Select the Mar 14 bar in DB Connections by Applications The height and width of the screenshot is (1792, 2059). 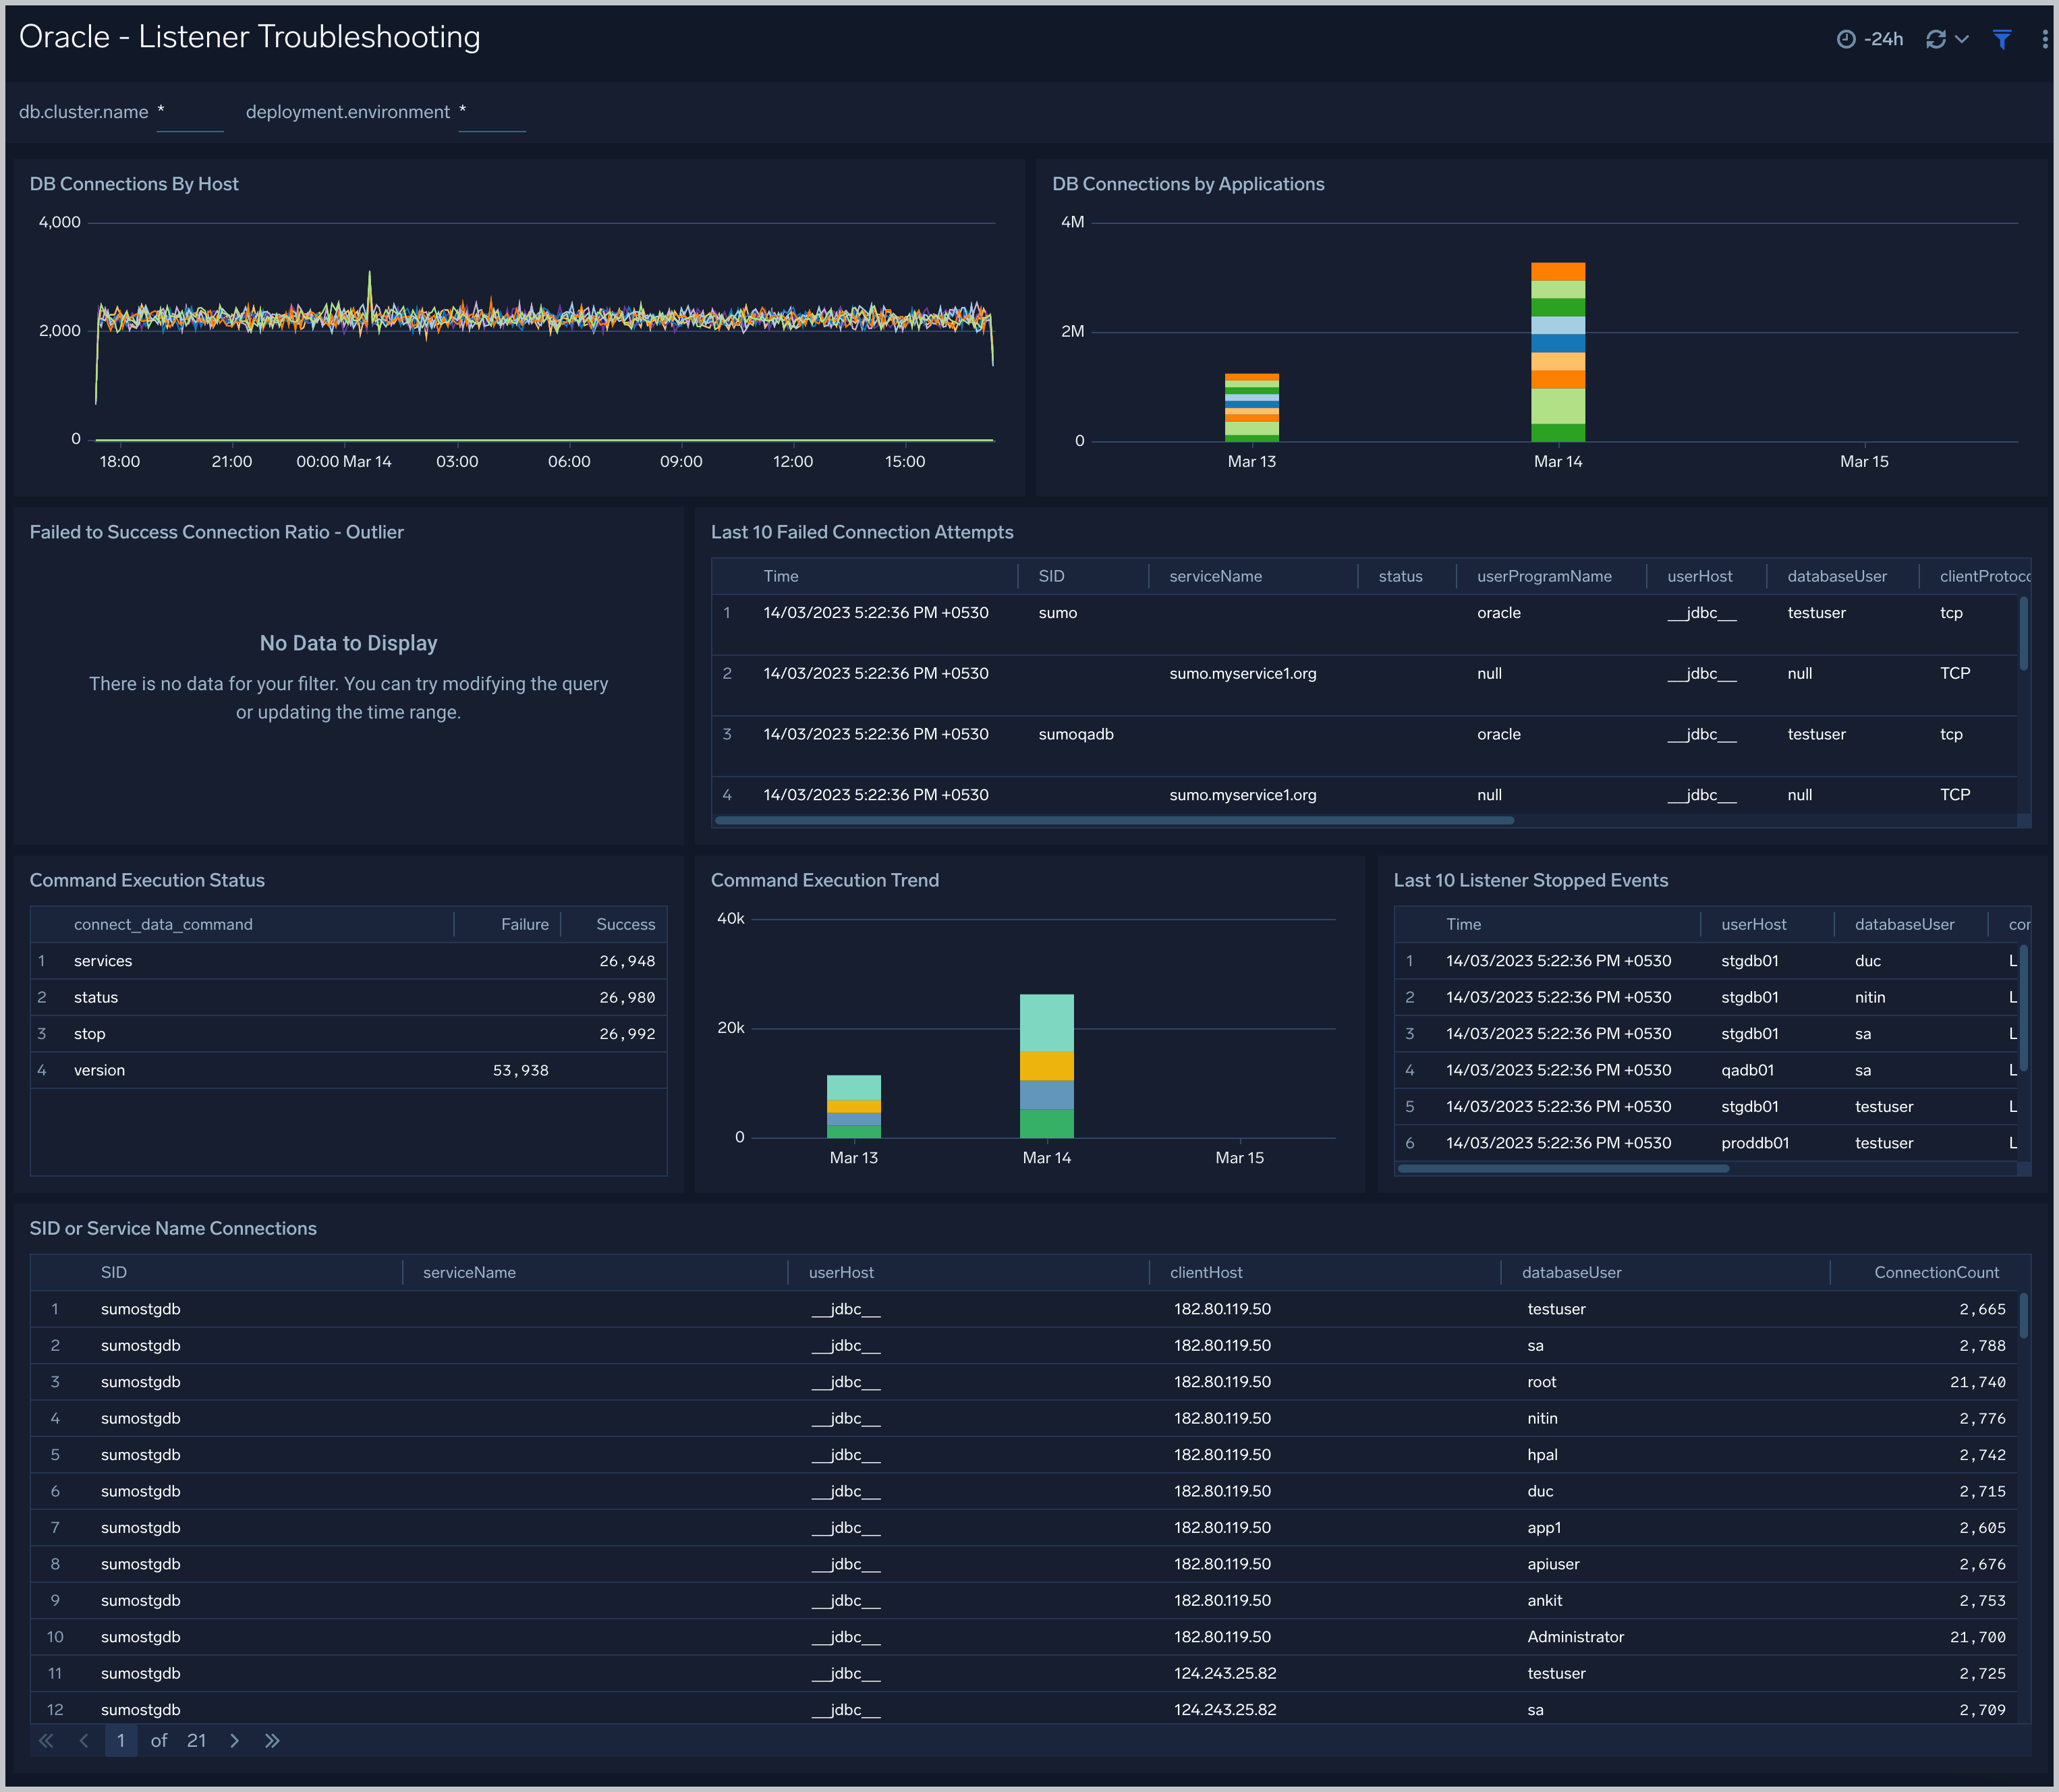tap(1558, 352)
